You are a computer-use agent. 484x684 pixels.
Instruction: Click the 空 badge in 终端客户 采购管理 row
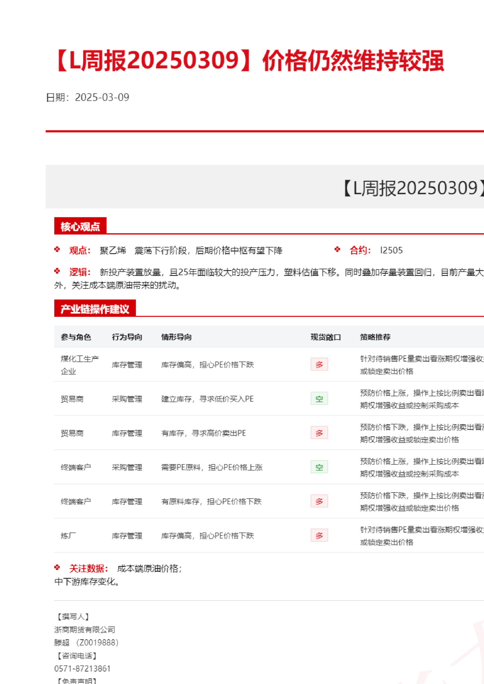pos(319,467)
